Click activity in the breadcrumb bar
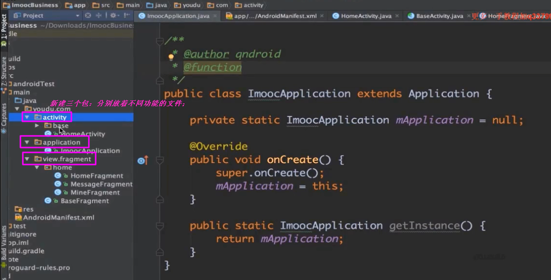 [249, 5]
